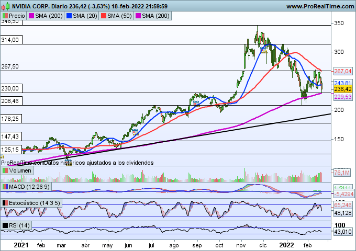Select the SMA (20) legend label
Screen dimensions: 356x251
pyautogui.click(x=85, y=16)
